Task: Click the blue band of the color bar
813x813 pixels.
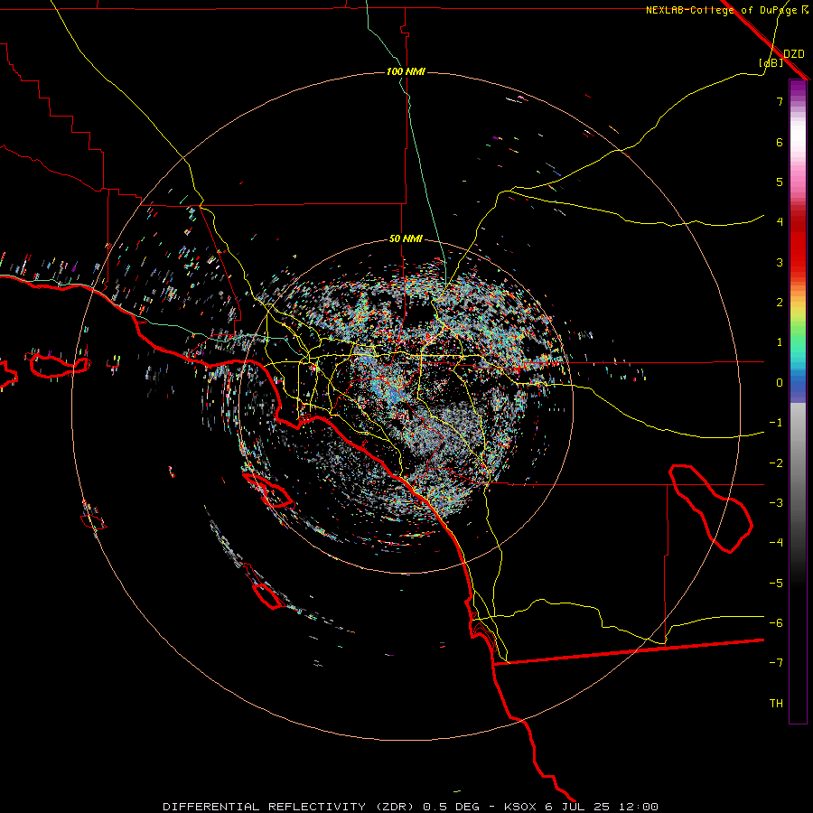Action: pyautogui.click(x=798, y=387)
